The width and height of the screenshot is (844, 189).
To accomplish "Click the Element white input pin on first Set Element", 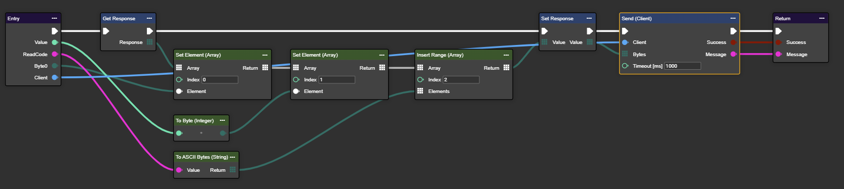I will (x=179, y=91).
